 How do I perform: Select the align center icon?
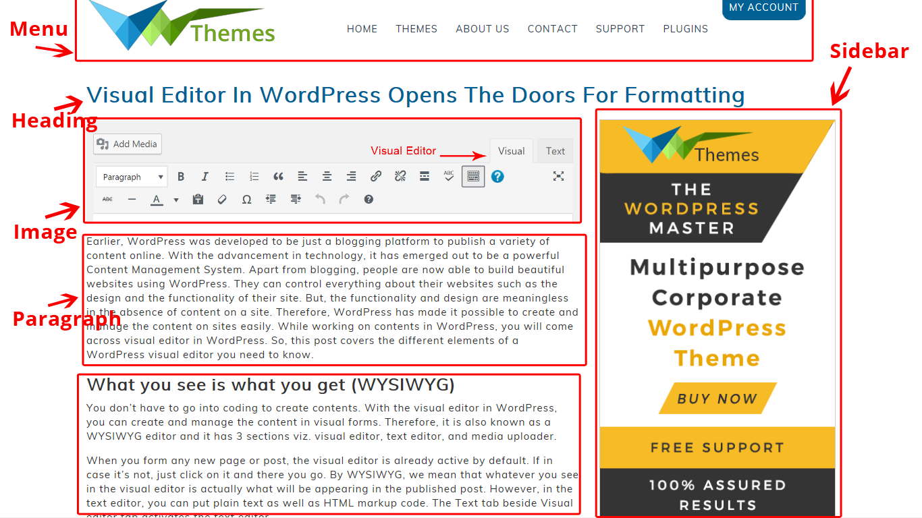(x=327, y=177)
